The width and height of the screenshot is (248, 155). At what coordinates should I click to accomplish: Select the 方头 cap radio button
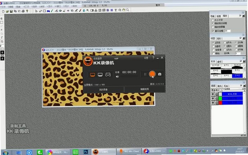[224, 50]
